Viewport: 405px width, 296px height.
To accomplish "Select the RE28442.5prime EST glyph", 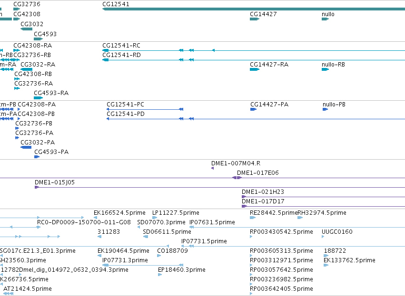I will [x=253, y=218].
